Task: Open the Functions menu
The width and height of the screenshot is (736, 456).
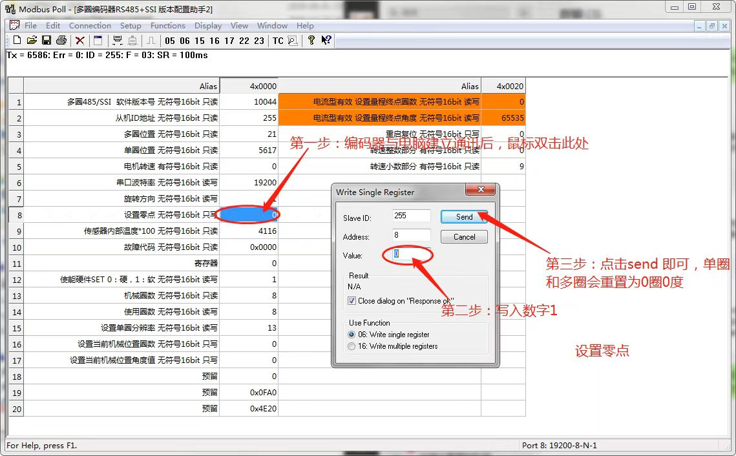Action: (x=167, y=26)
